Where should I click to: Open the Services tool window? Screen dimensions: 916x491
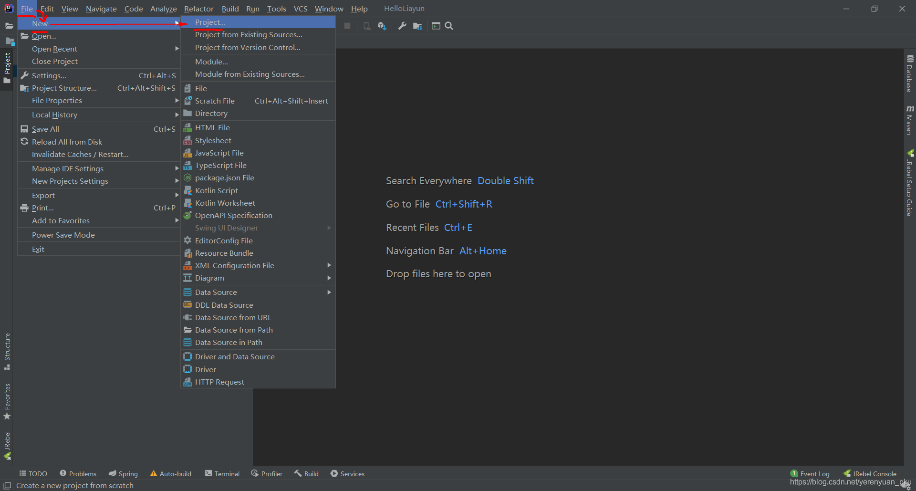[347, 474]
